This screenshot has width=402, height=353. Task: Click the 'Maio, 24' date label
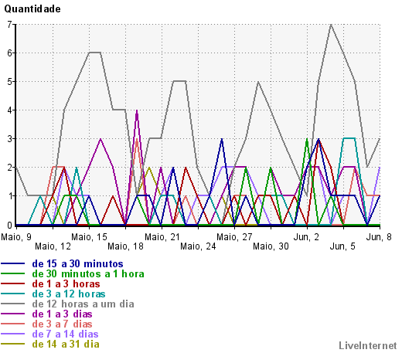pyautogui.click(x=198, y=246)
